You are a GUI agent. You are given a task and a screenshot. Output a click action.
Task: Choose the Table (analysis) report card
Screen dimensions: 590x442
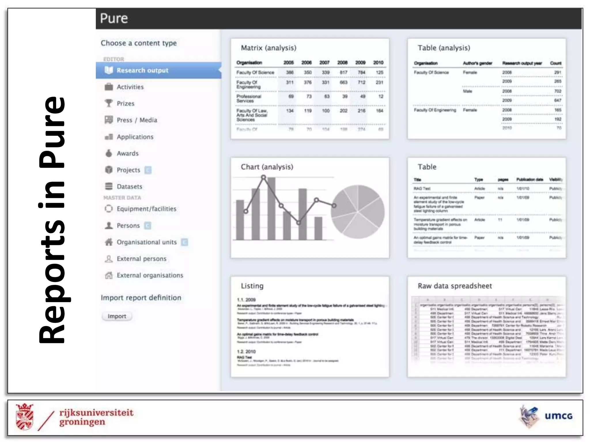coord(487,89)
